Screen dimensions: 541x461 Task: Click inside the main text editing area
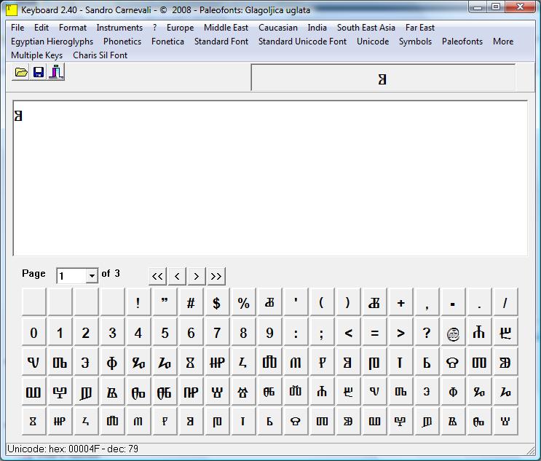point(270,178)
